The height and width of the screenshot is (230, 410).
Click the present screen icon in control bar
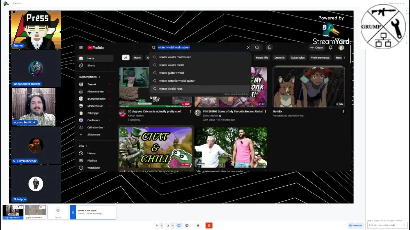pyautogui.click(x=187, y=226)
